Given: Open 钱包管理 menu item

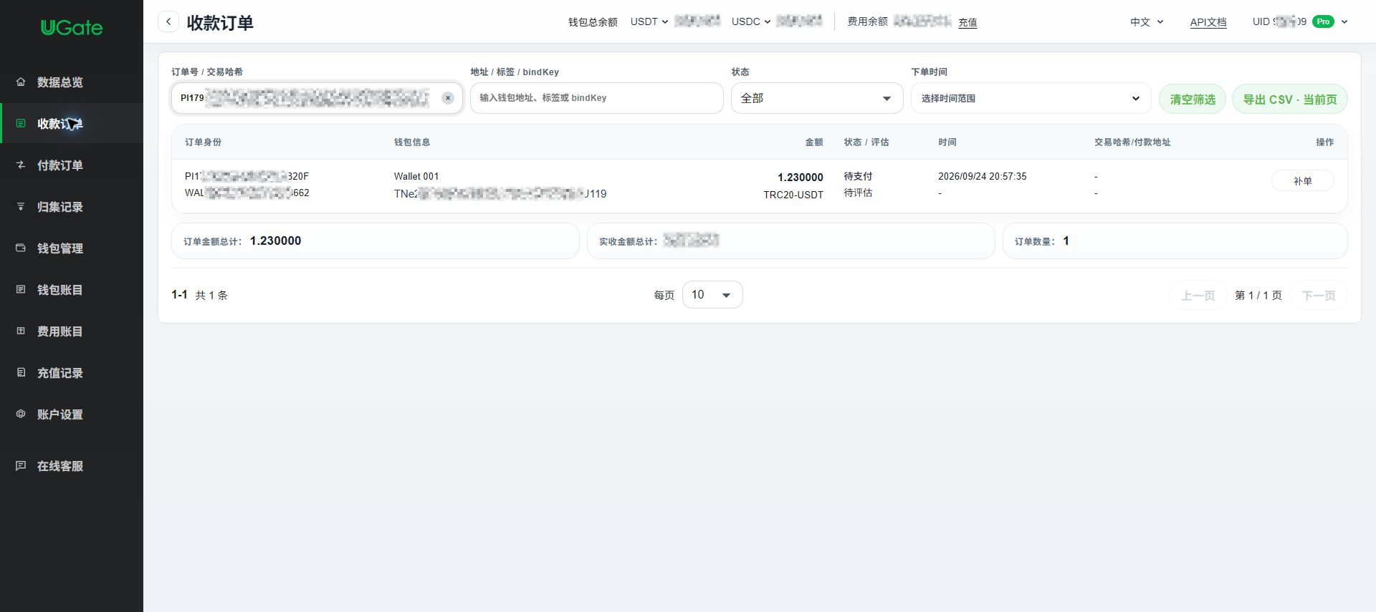Looking at the screenshot, I should (x=72, y=248).
